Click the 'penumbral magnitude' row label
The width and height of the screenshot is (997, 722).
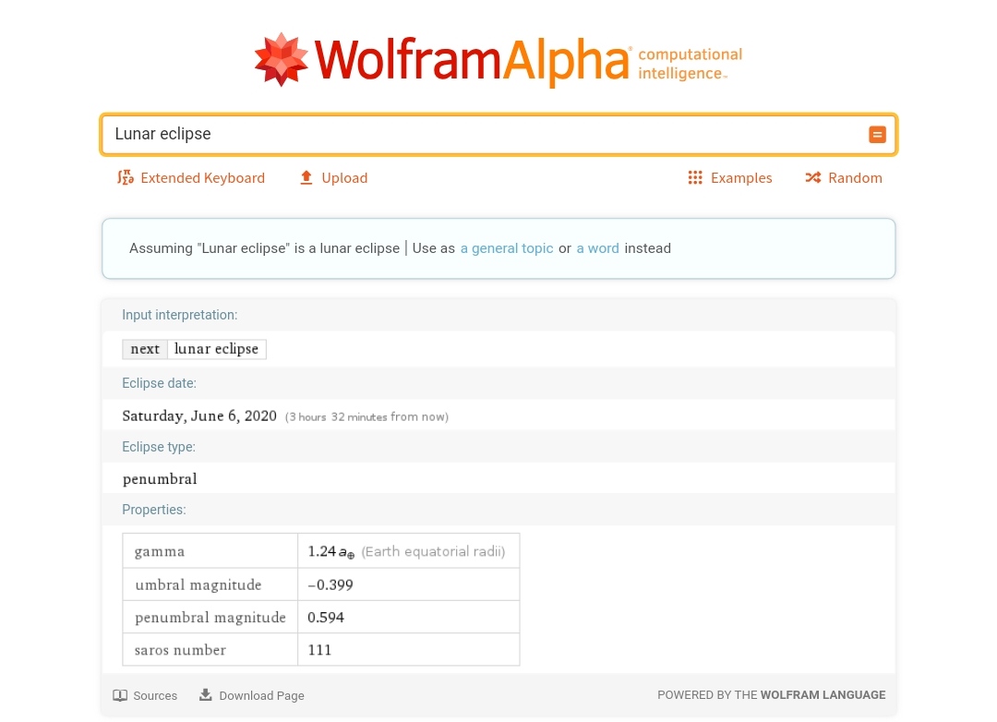210,617
